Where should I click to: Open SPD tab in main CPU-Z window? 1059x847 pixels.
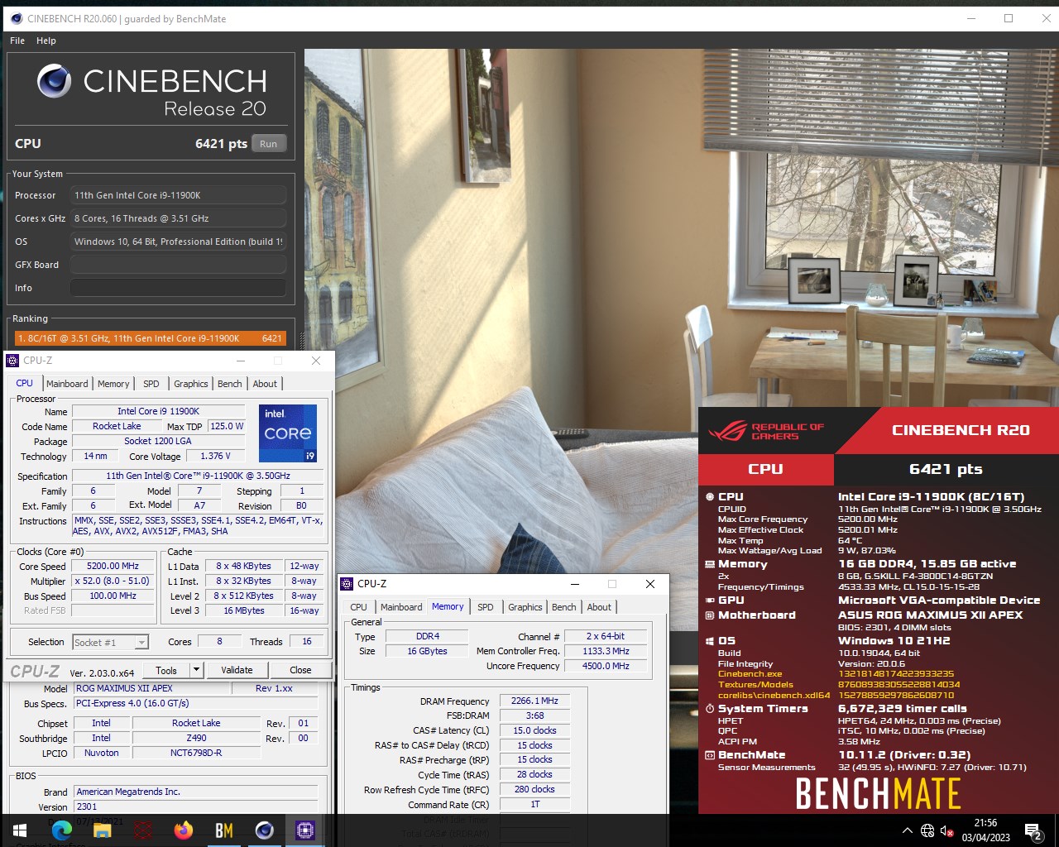151,384
